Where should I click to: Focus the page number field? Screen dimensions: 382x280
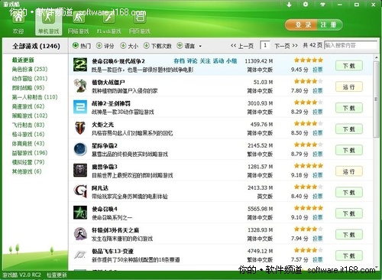pyautogui.click(x=265, y=45)
